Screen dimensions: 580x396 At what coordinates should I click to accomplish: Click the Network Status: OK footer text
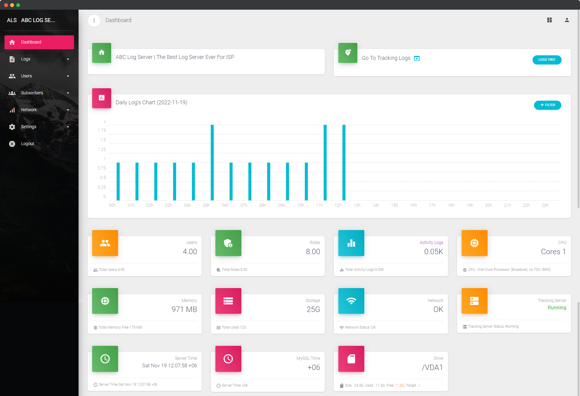360,327
